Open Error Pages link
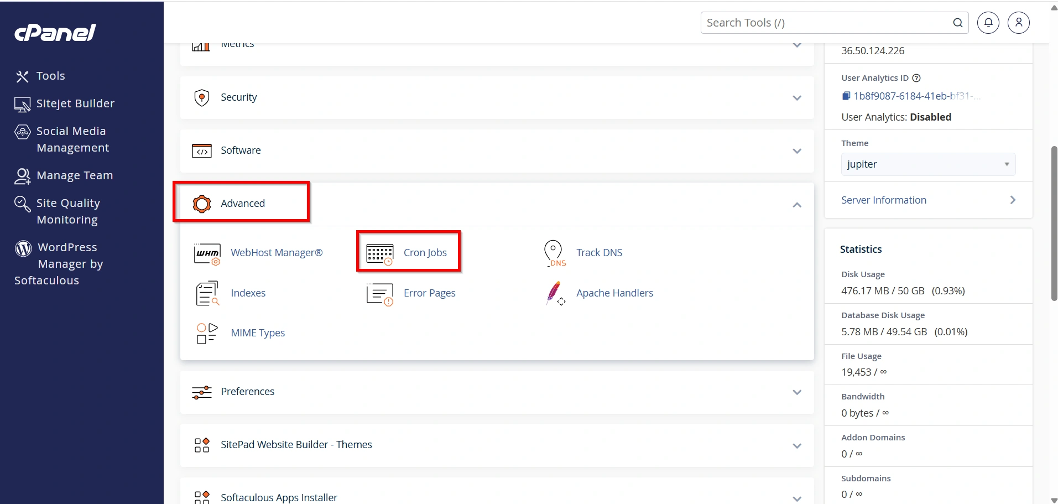 click(430, 293)
